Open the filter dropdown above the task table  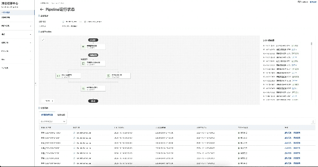pyautogui.click(x=53, y=121)
